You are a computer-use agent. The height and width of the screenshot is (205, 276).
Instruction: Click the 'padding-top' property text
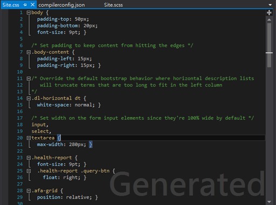(x=53, y=19)
